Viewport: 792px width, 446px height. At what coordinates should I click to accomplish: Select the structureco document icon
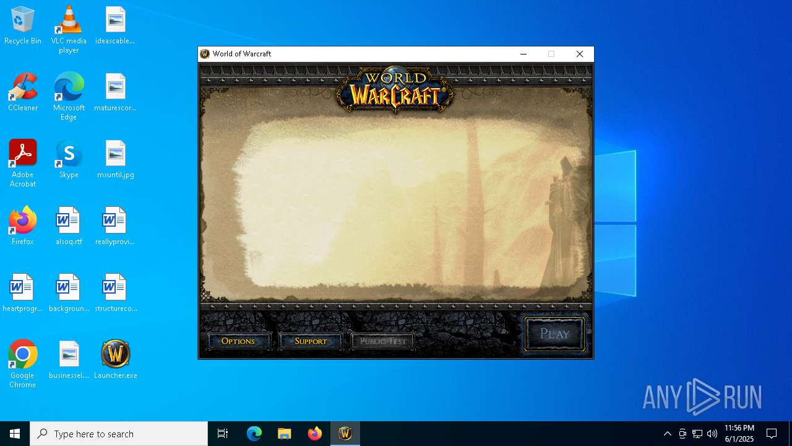click(x=115, y=294)
